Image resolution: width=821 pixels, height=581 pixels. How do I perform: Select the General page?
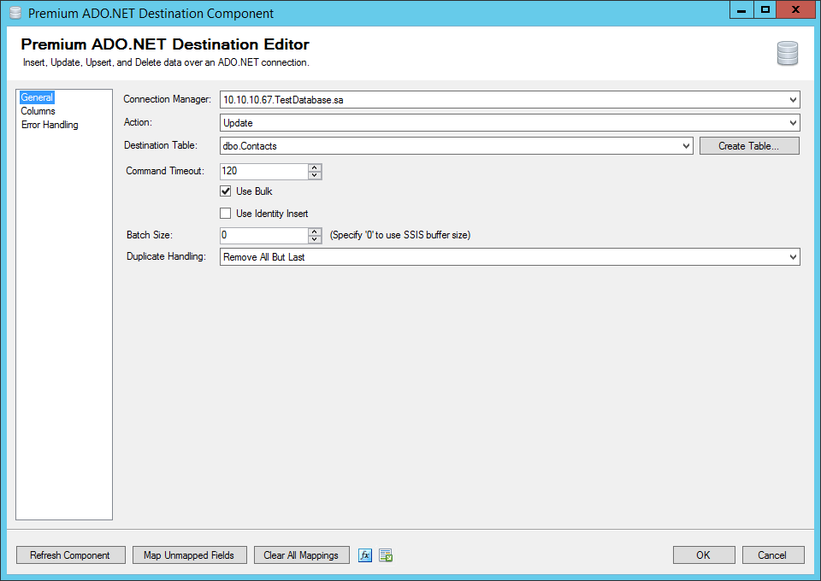(x=37, y=97)
